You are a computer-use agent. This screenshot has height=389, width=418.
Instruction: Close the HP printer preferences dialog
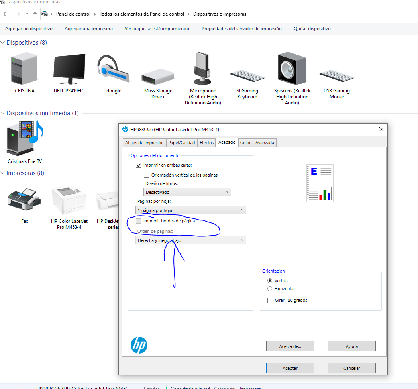[x=381, y=129]
